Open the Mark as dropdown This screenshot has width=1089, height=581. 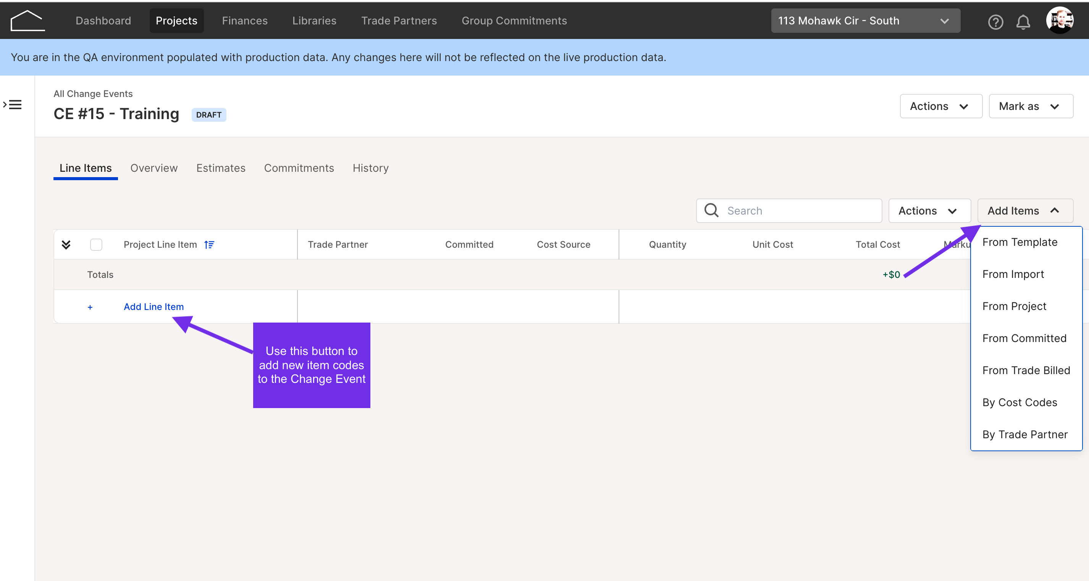pos(1031,106)
